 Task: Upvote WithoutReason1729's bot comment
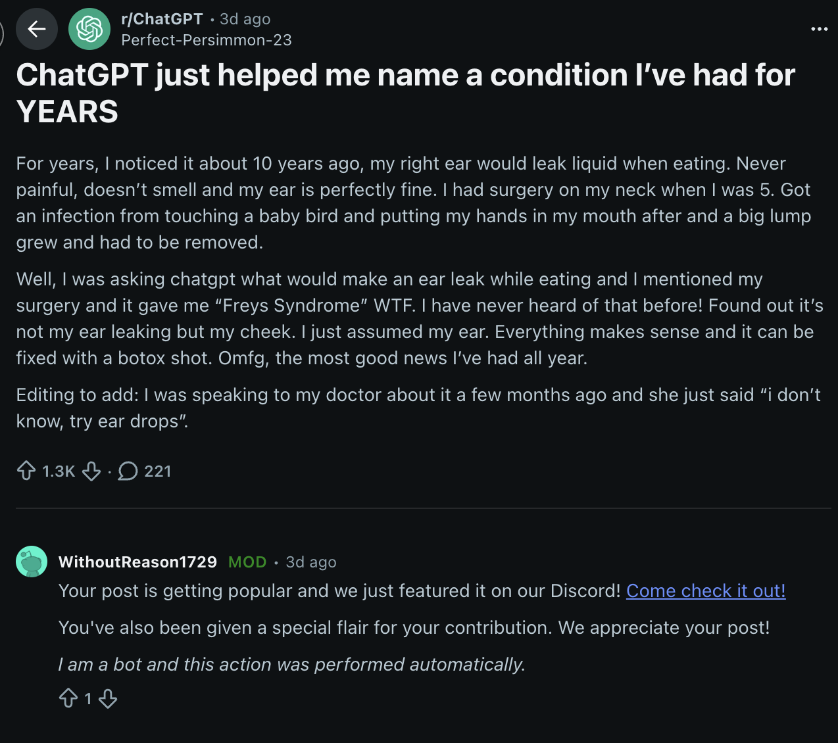(x=68, y=698)
